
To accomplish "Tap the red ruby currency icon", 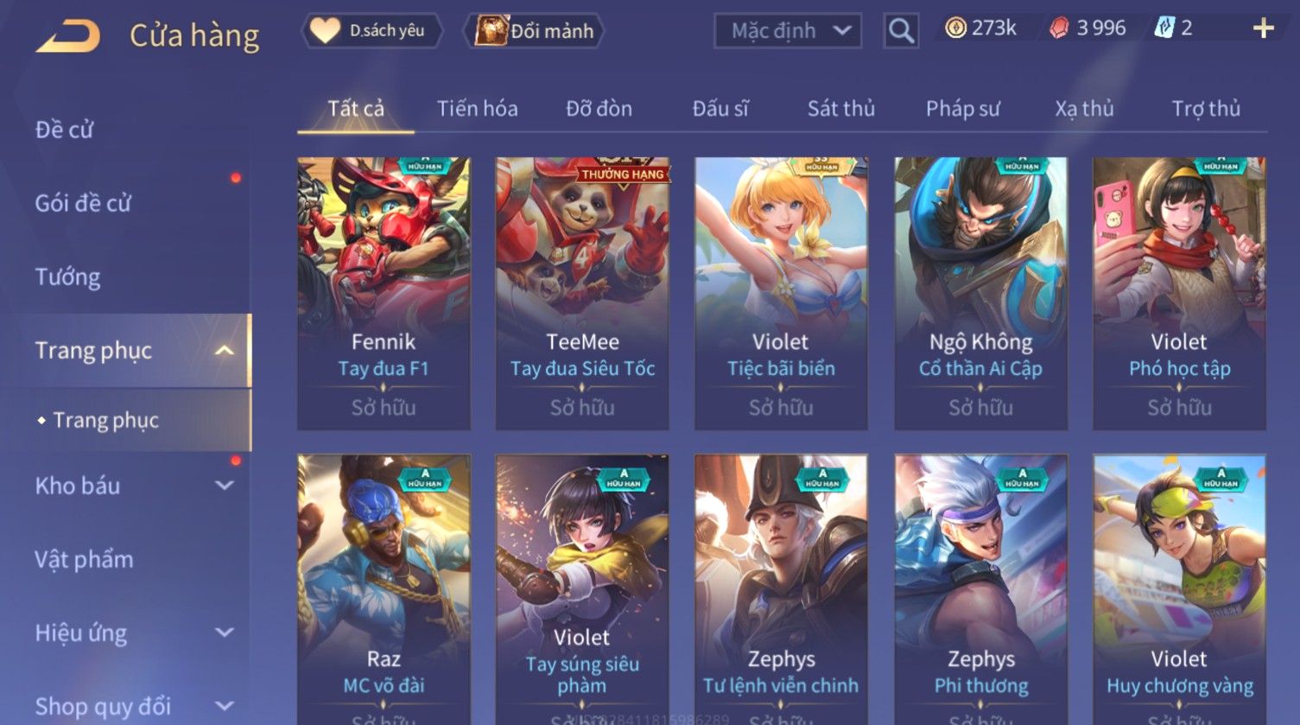I will pyautogui.click(x=1059, y=29).
